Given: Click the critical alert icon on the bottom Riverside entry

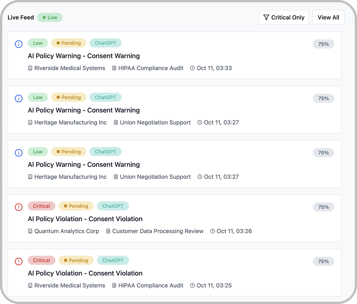Looking at the screenshot, I should [18, 261].
